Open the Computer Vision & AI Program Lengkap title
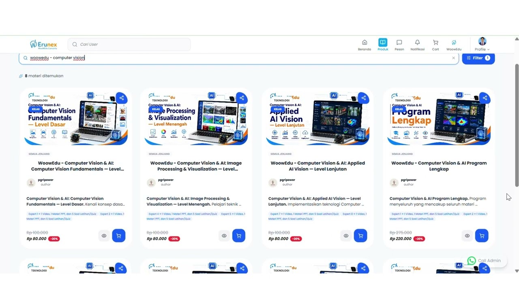The height and width of the screenshot is (292, 519). tap(439, 166)
